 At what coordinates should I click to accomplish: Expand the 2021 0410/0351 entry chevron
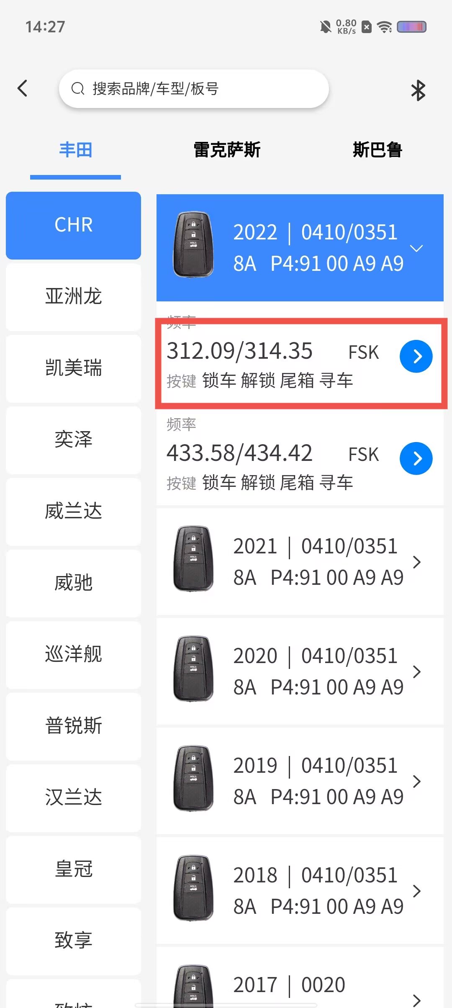[416, 562]
